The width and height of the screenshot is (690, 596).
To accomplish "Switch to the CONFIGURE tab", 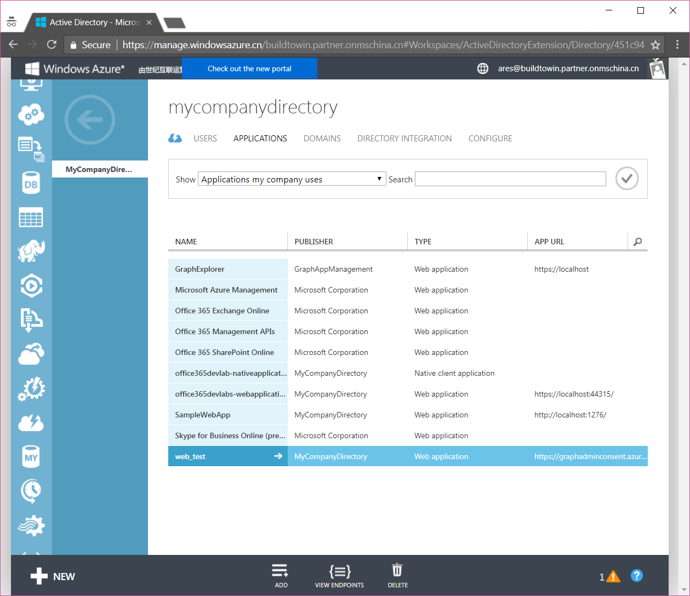I will point(490,138).
